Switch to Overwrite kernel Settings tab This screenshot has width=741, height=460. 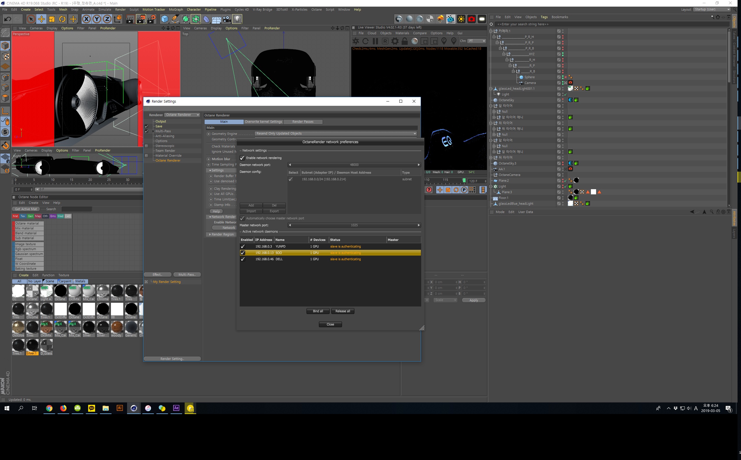pos(263,122)
